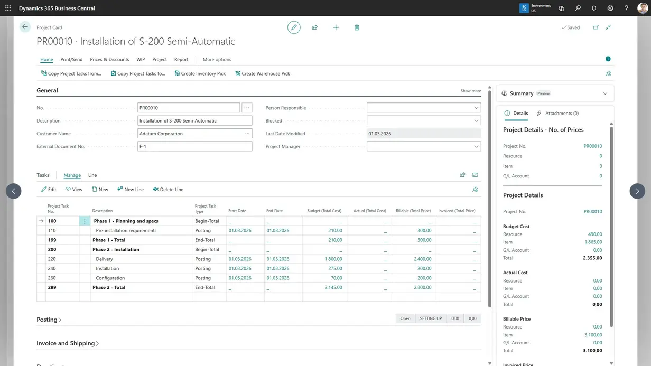The height and width of the screenshot is (366, 651).
Task: Click the pencil edit icon
Action: [294, 27]
